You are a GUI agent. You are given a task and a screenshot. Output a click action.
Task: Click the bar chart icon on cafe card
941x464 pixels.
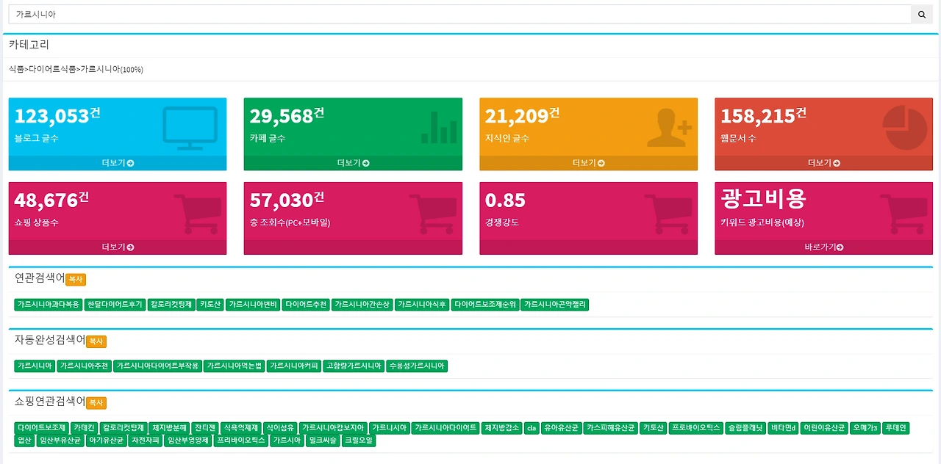439,128
